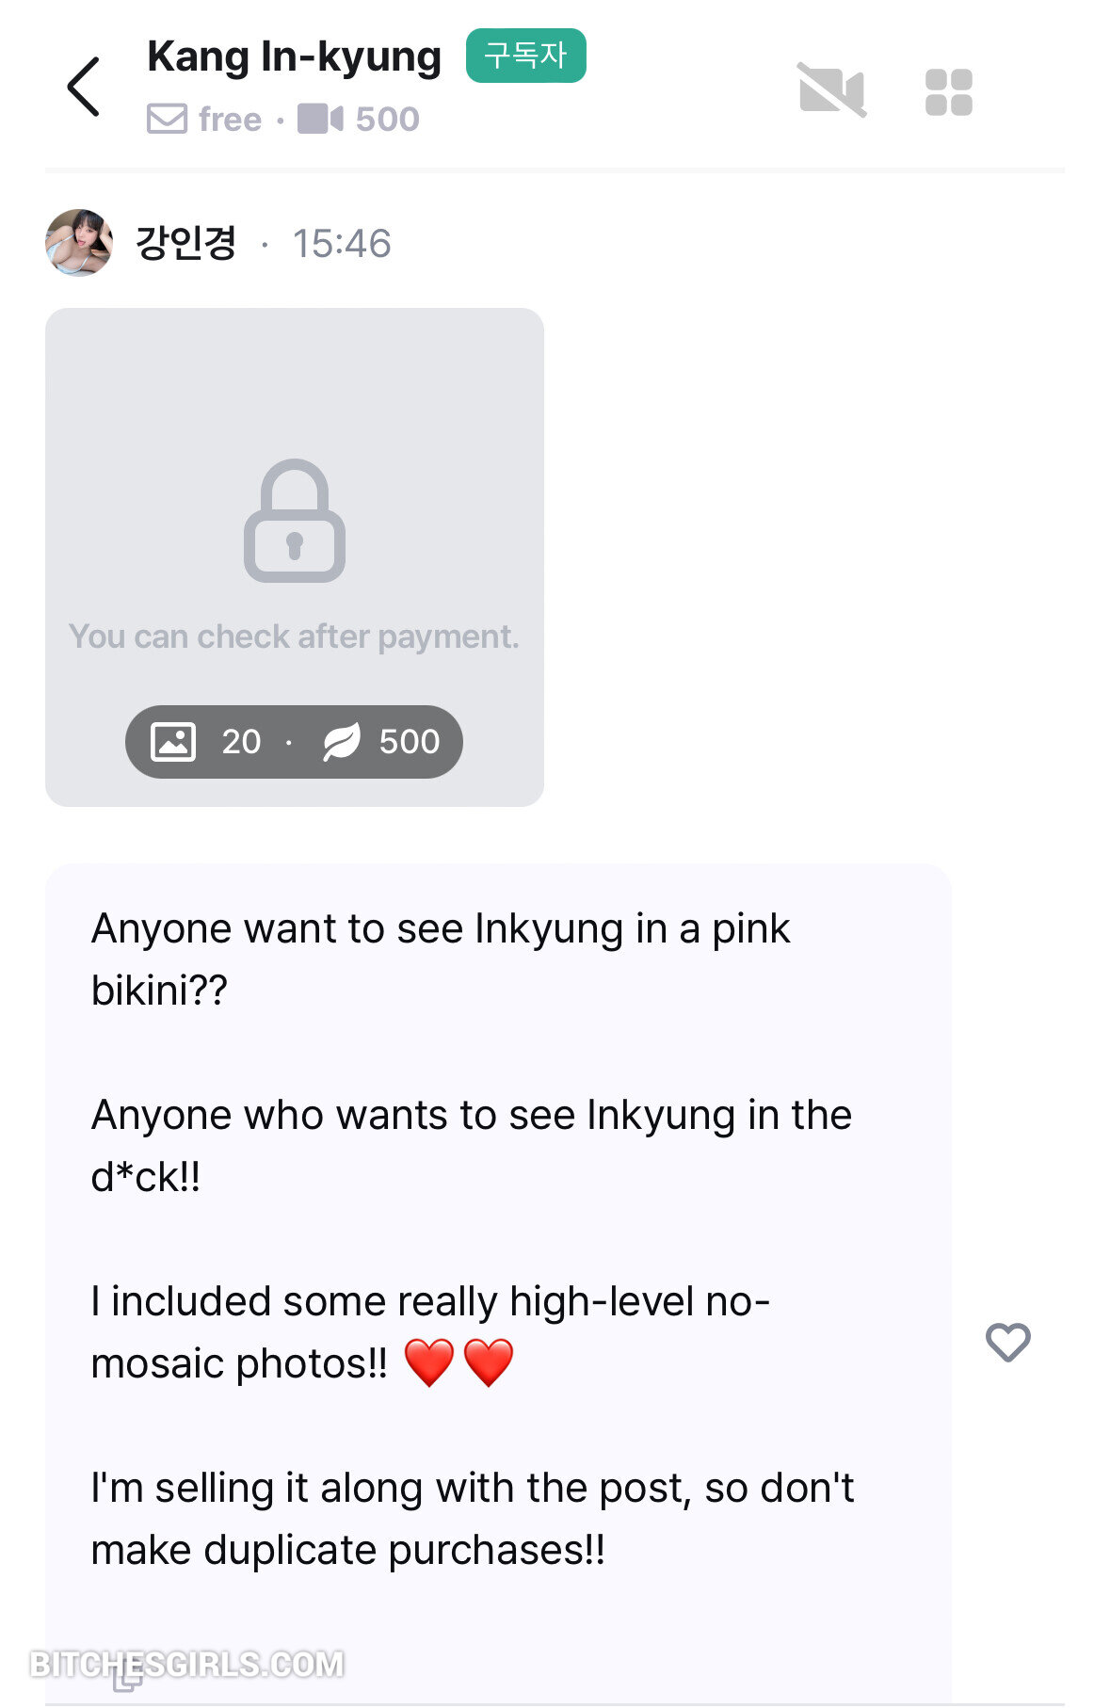
Task: Go back using the left arrow
Action: tap(84, 87)
